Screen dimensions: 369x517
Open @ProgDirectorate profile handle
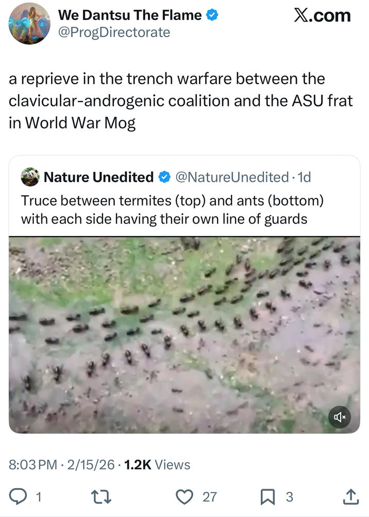114,32
